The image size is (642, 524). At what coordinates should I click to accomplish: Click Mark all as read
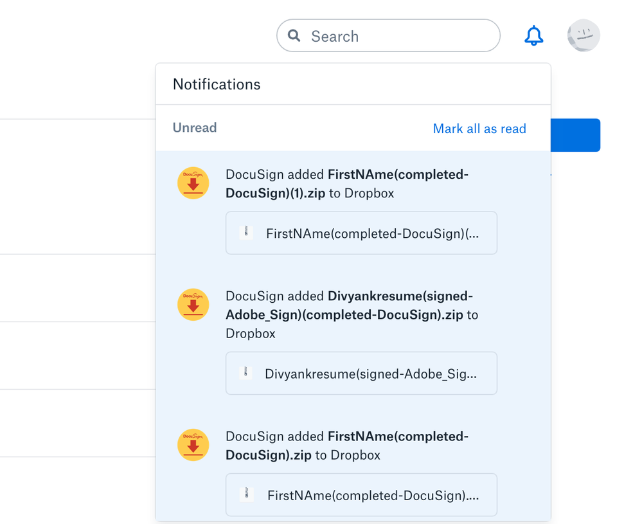479,129
